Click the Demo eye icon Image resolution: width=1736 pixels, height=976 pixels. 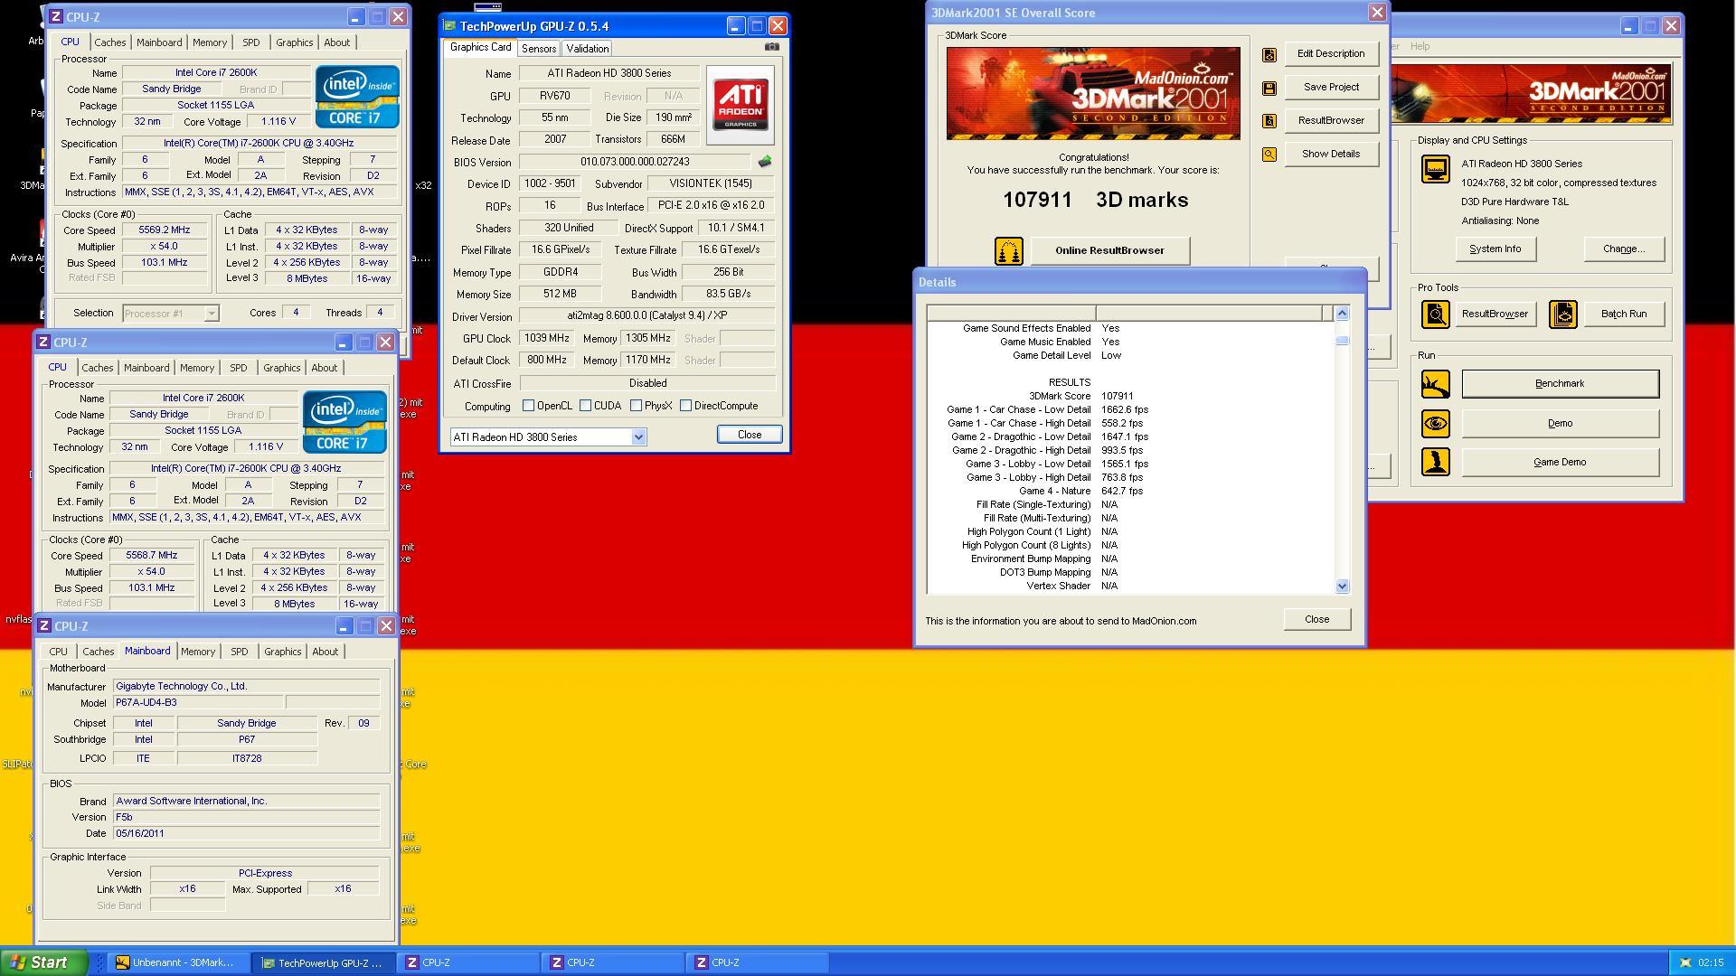pyautogui.click(x=1436, y=424)
